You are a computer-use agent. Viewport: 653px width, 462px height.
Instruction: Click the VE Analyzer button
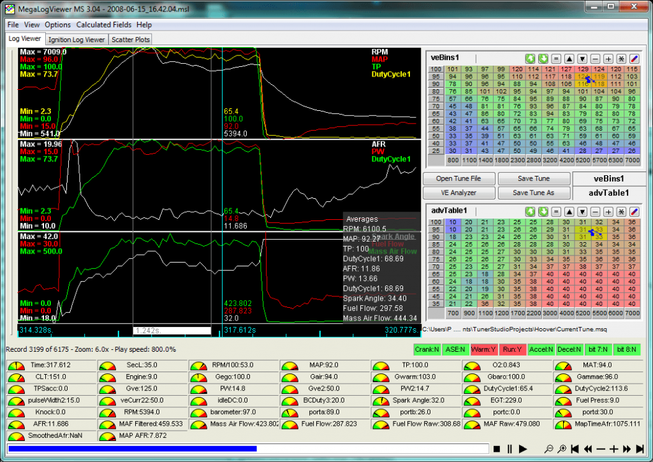coord(459,192)
